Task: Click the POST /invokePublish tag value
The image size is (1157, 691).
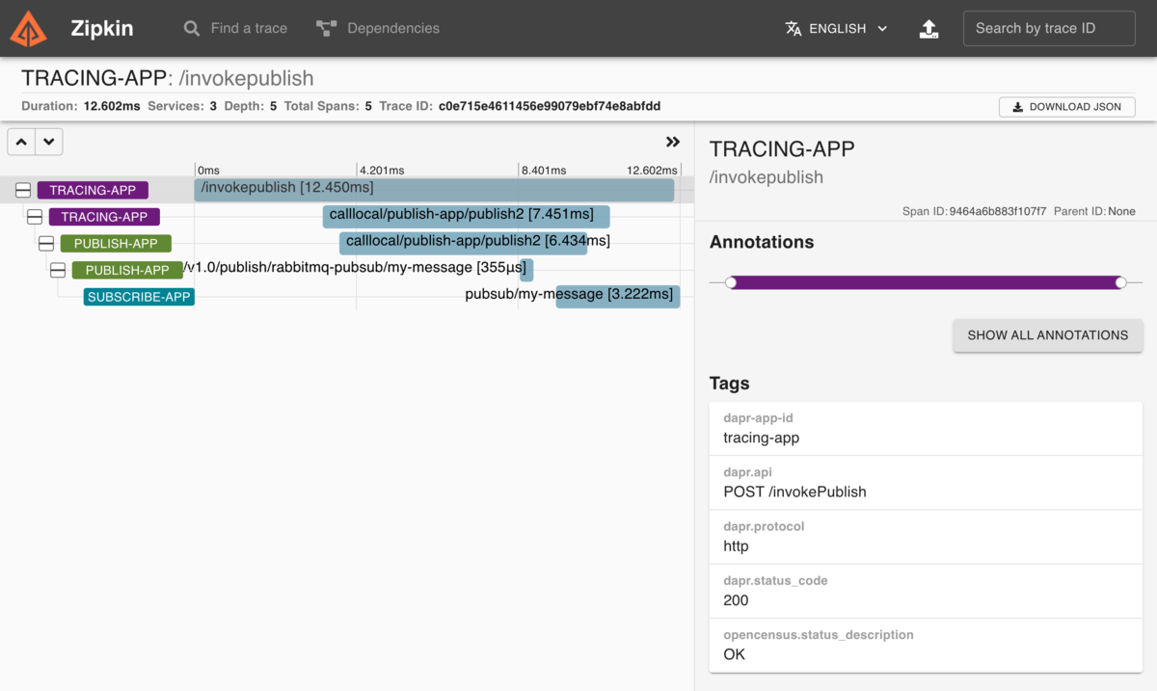Action: pos(794,492)
